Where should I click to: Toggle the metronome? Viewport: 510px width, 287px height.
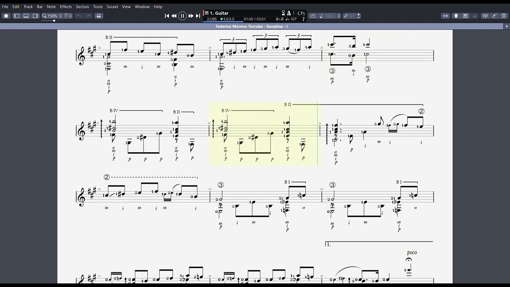point(289,13)
